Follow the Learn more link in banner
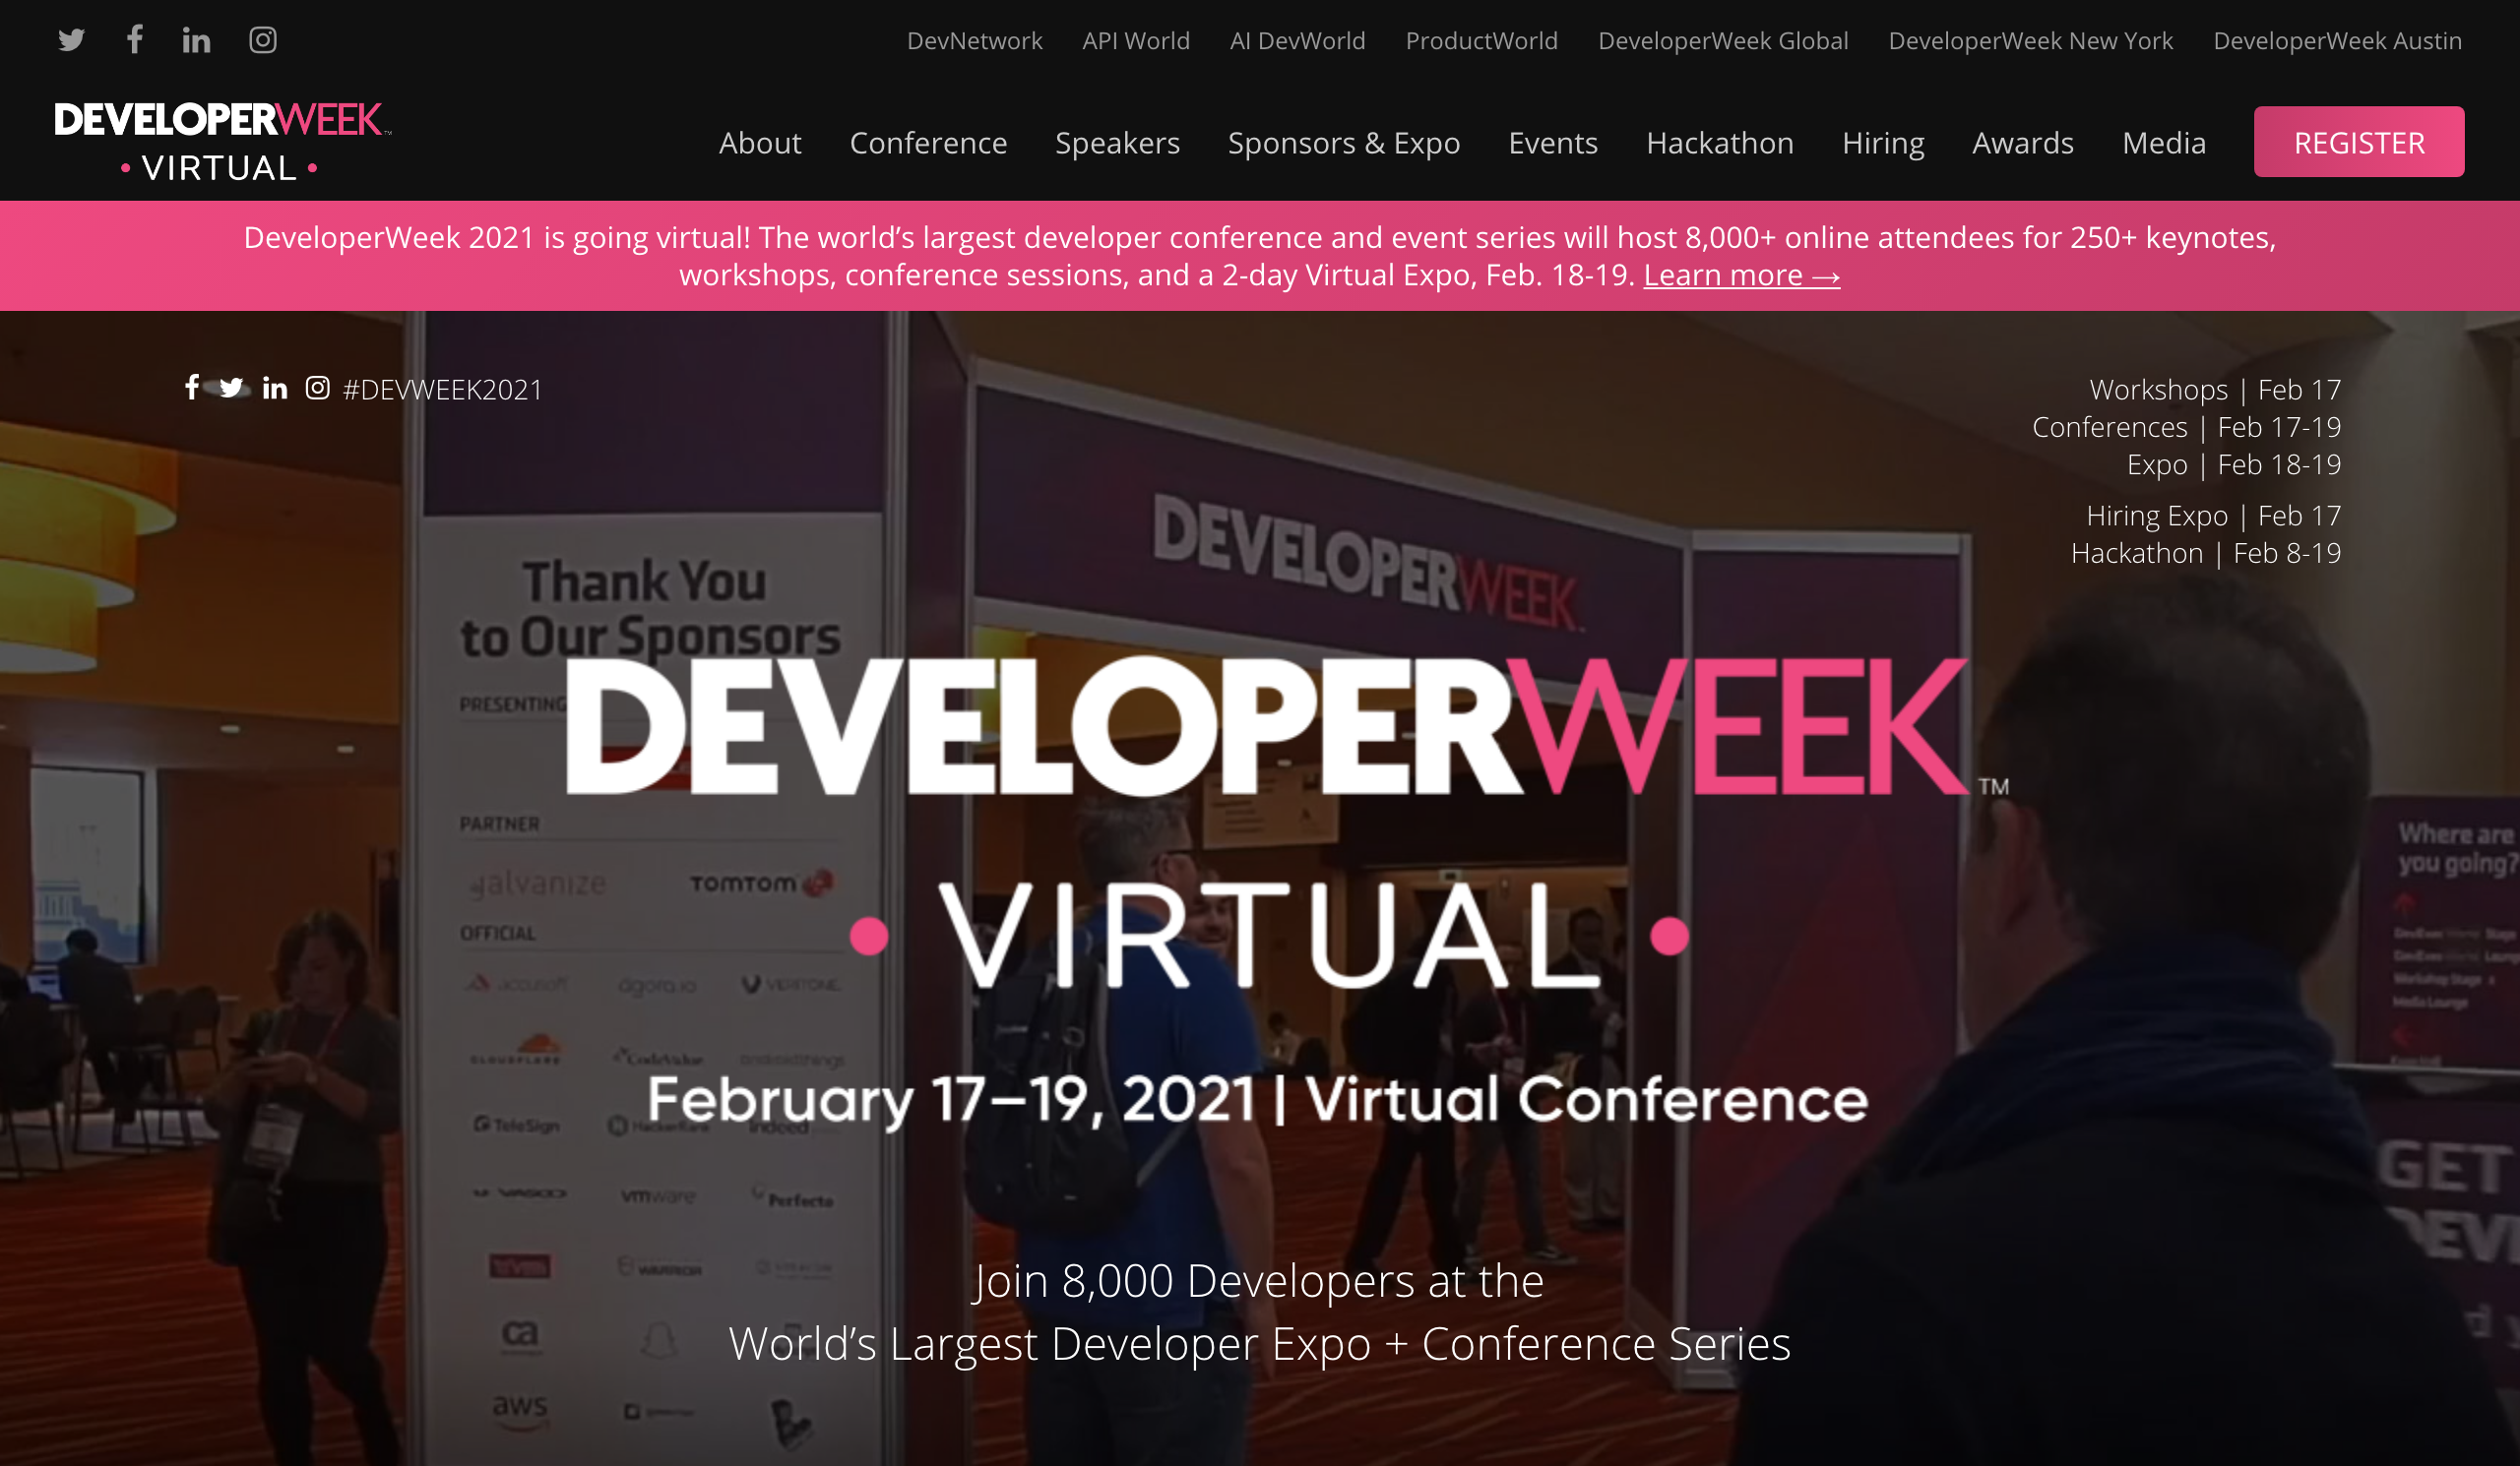This screenshot has height=1466, width=2520. pyautogui.click(x=1742, y=275)
